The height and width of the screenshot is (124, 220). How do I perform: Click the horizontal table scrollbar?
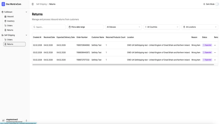(x=123, y=65)
